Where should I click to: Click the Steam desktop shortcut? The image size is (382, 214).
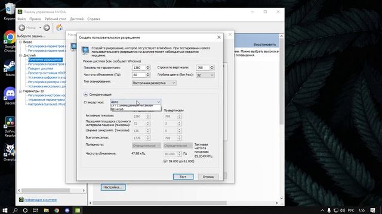pyautogui.click(x=10, y=68)
